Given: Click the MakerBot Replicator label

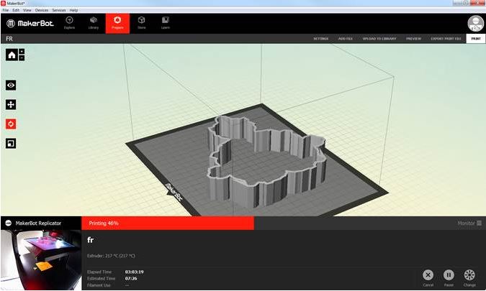Looking at the screenshot, I should pyautogui.click(x=38, y=223).
